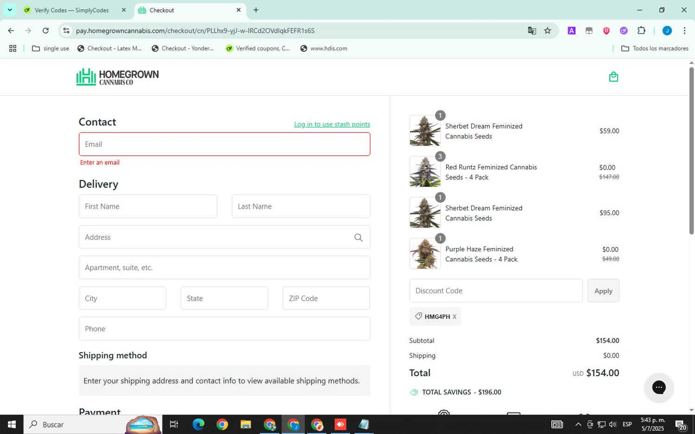Open the apps grid in bookmarks bar
The width and height of the screenshot is (695, 434).
click(13, 48)
